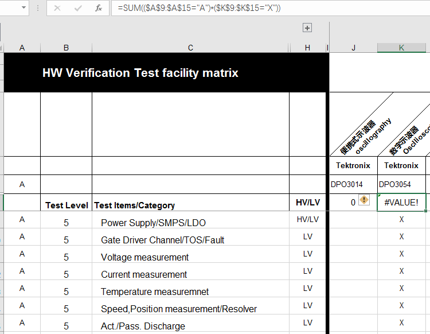Click the Test Items/Category header cell
Viewport: 430px width, 334px height.
(190, 203)
